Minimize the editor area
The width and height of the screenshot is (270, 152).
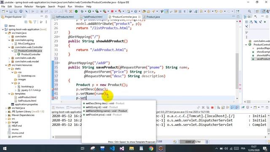[233, 16]
